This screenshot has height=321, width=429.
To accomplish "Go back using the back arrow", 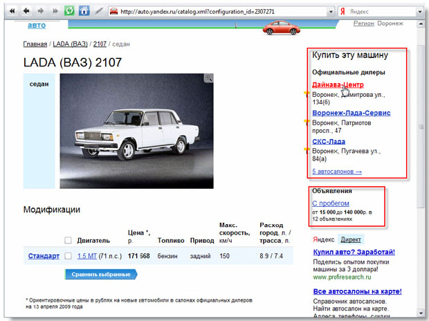I will (x=26, y=11).
